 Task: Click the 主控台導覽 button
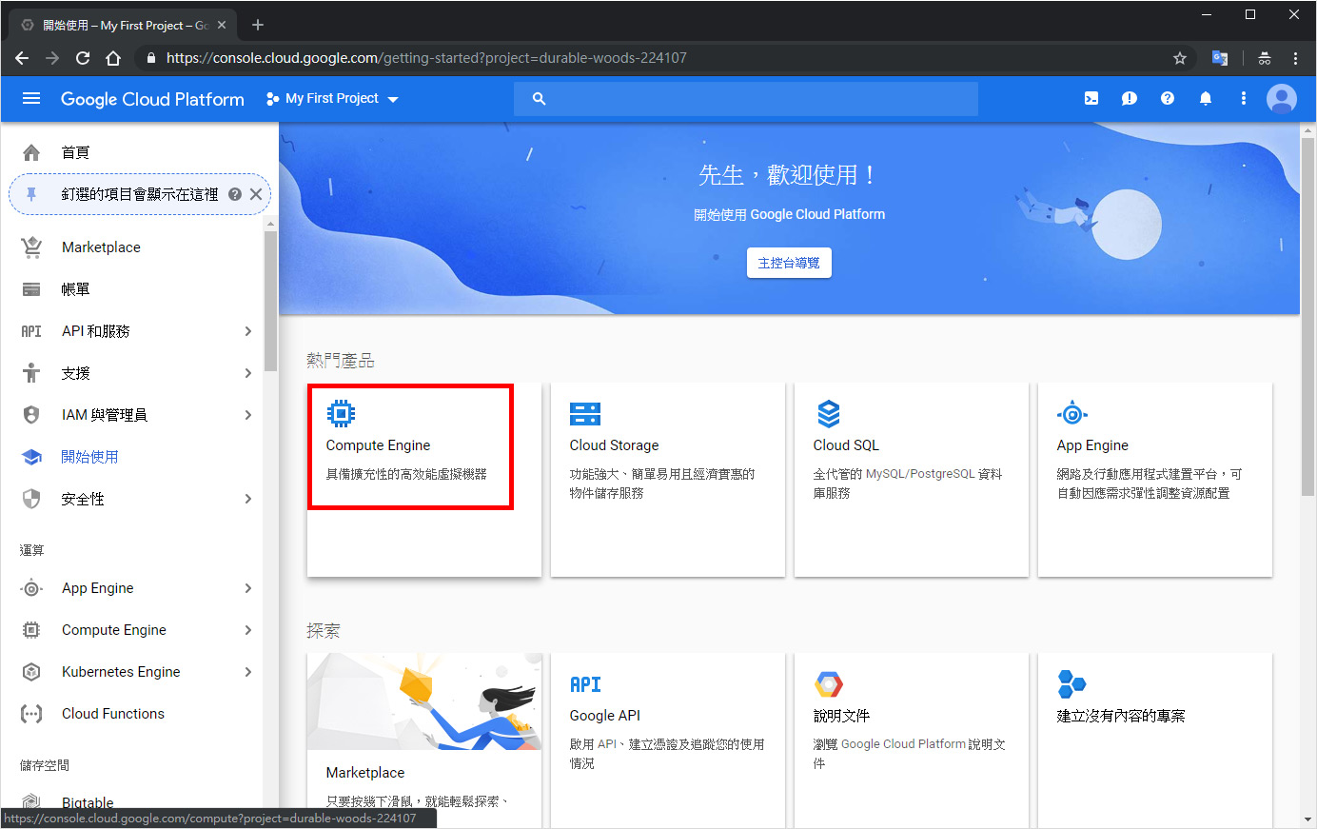point(789,263)
